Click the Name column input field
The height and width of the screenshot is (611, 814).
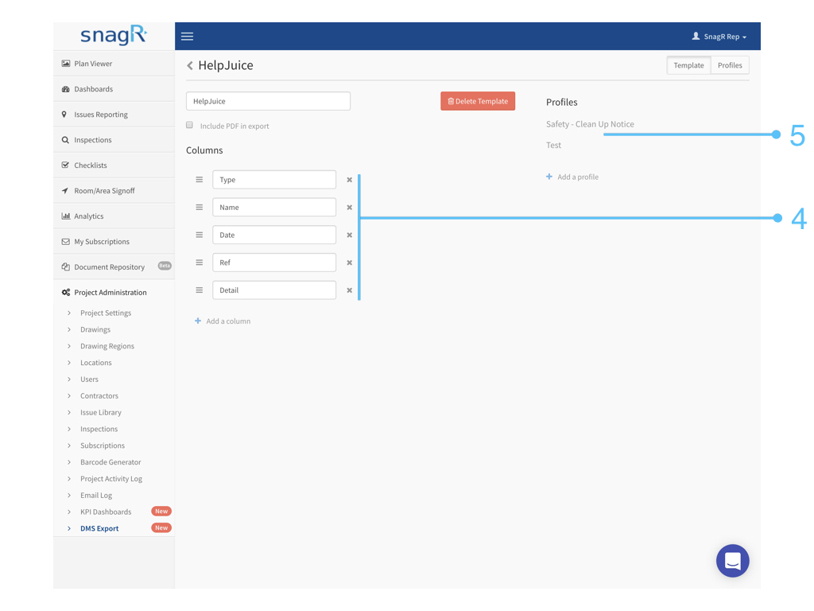pos(274,208)
